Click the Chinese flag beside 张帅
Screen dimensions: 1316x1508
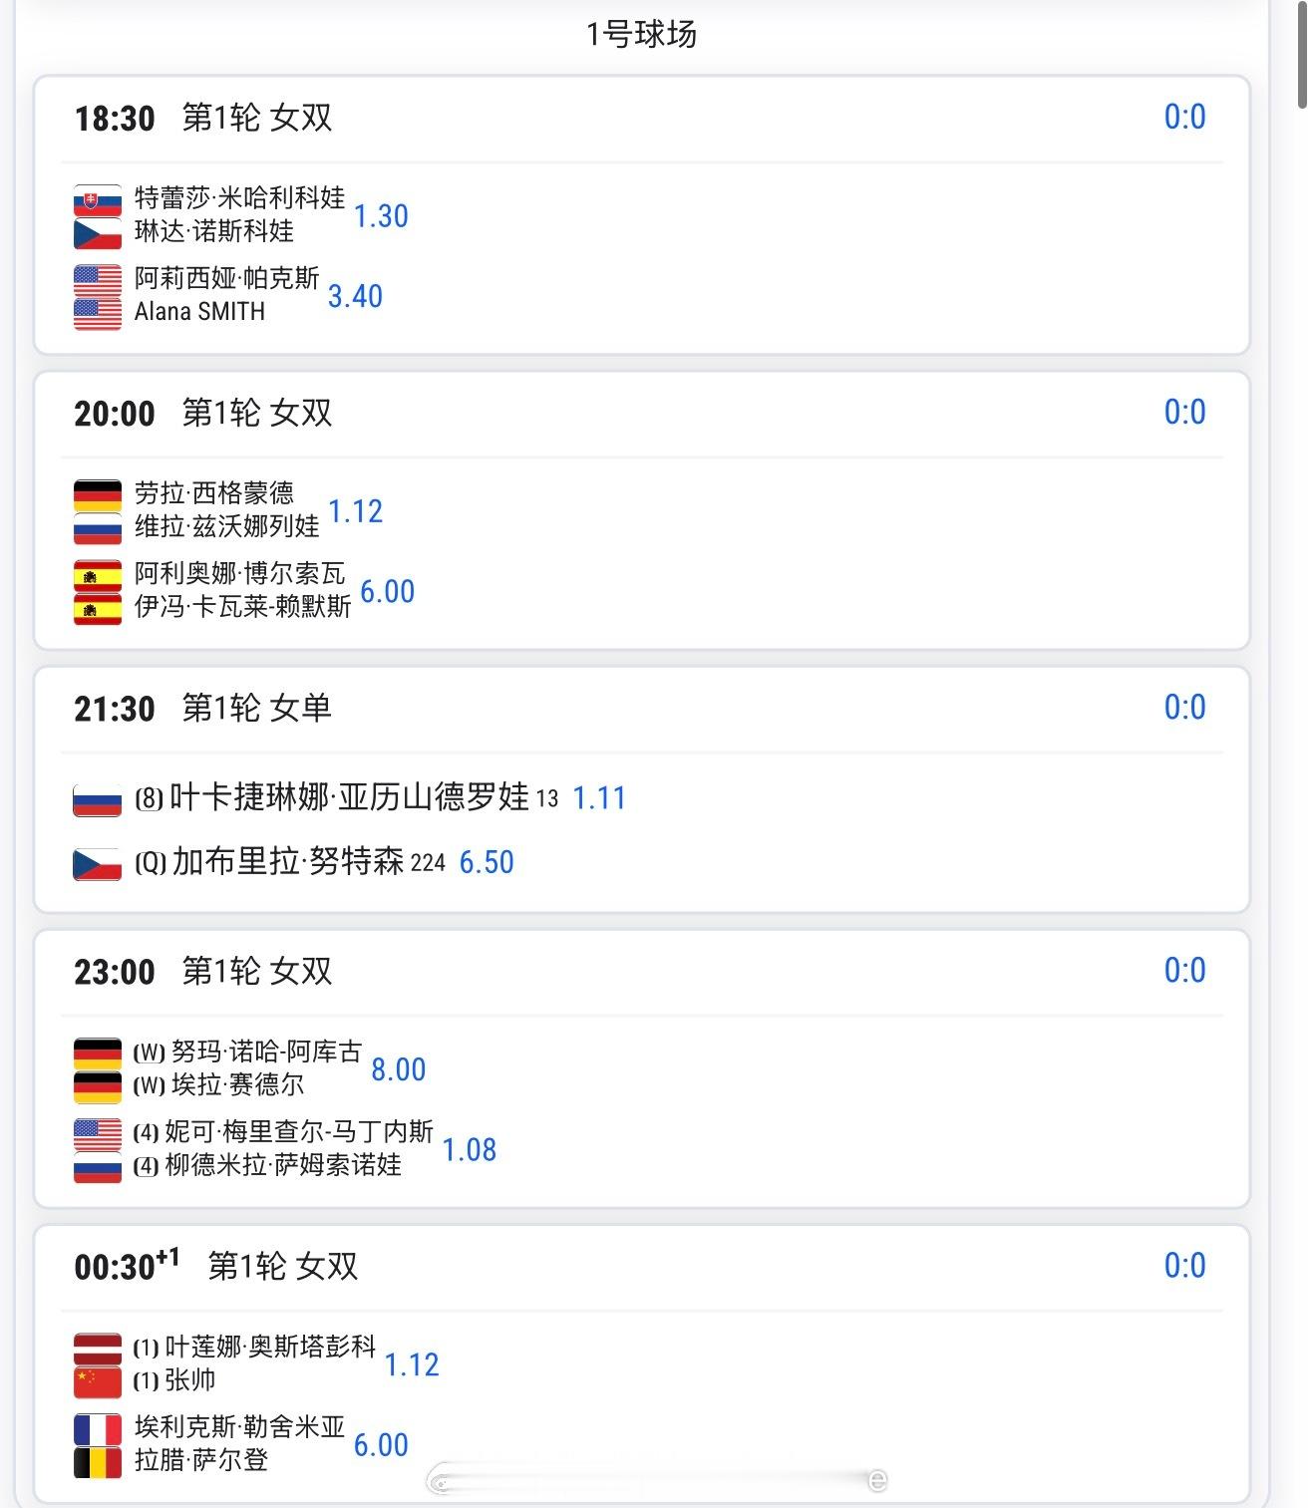click(x=97, y=1382)
